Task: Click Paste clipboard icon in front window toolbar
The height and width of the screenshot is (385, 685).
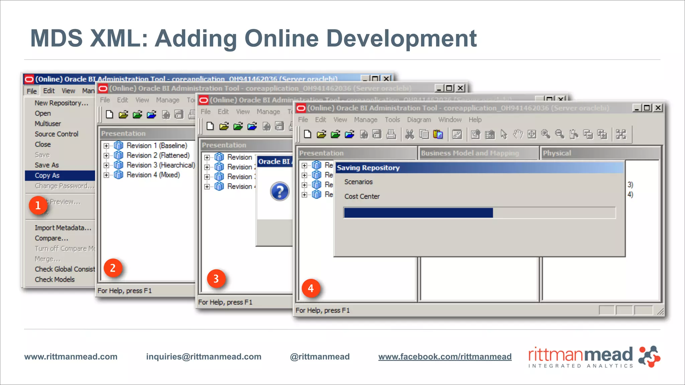Action: [438, 134]
